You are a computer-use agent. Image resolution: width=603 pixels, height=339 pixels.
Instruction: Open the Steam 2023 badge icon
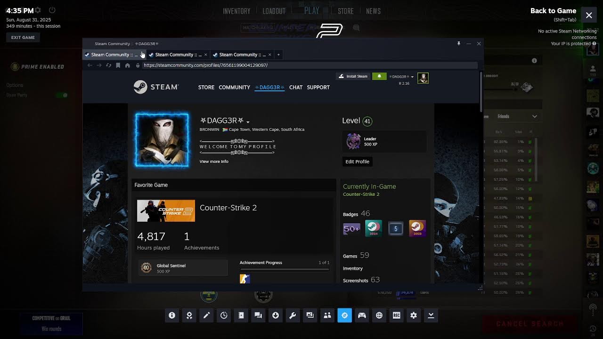[x=417, y=229]
